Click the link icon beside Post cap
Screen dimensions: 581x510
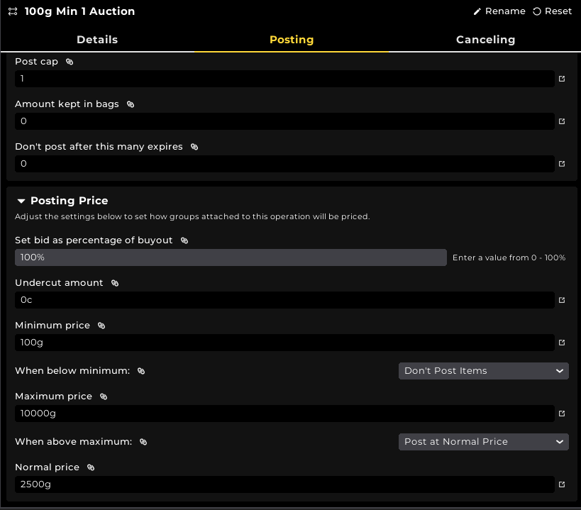click(70, 62)
